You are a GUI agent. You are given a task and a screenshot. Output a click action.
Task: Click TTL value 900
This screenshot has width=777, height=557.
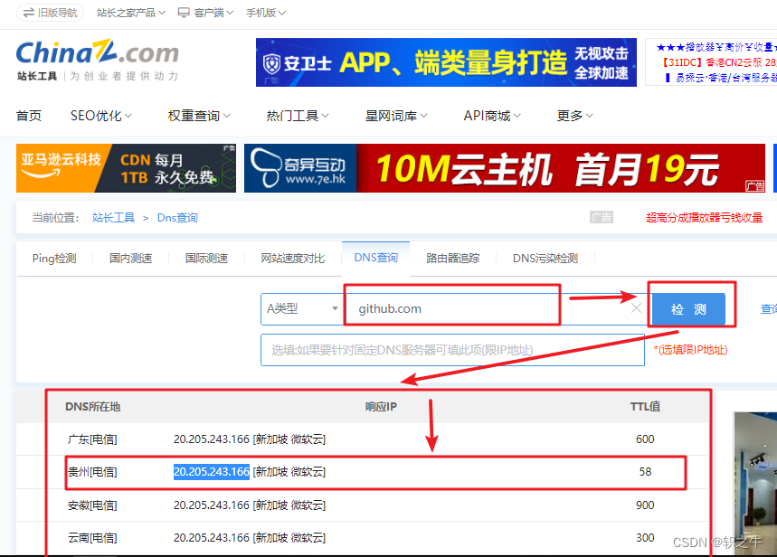click(x=645, y=505)
